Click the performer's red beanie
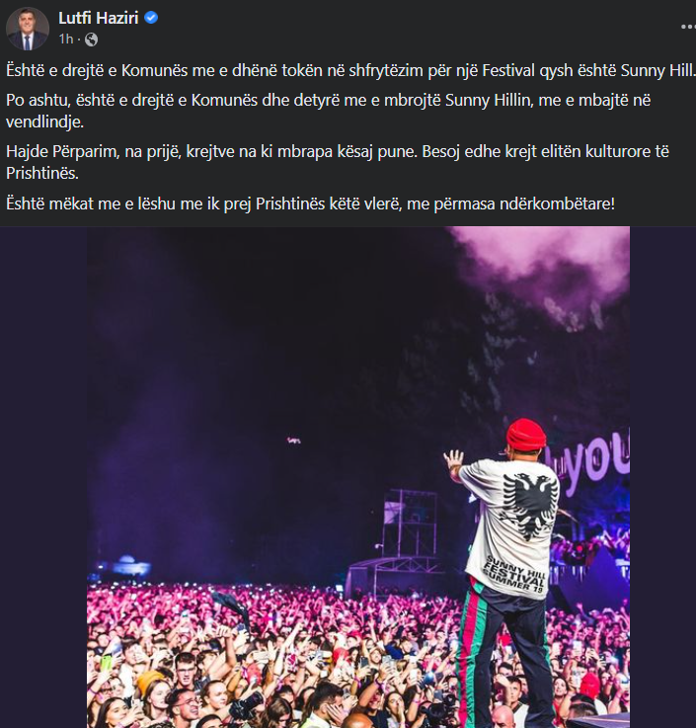Viewport: 696px width, 728px height. click(526, 434)
